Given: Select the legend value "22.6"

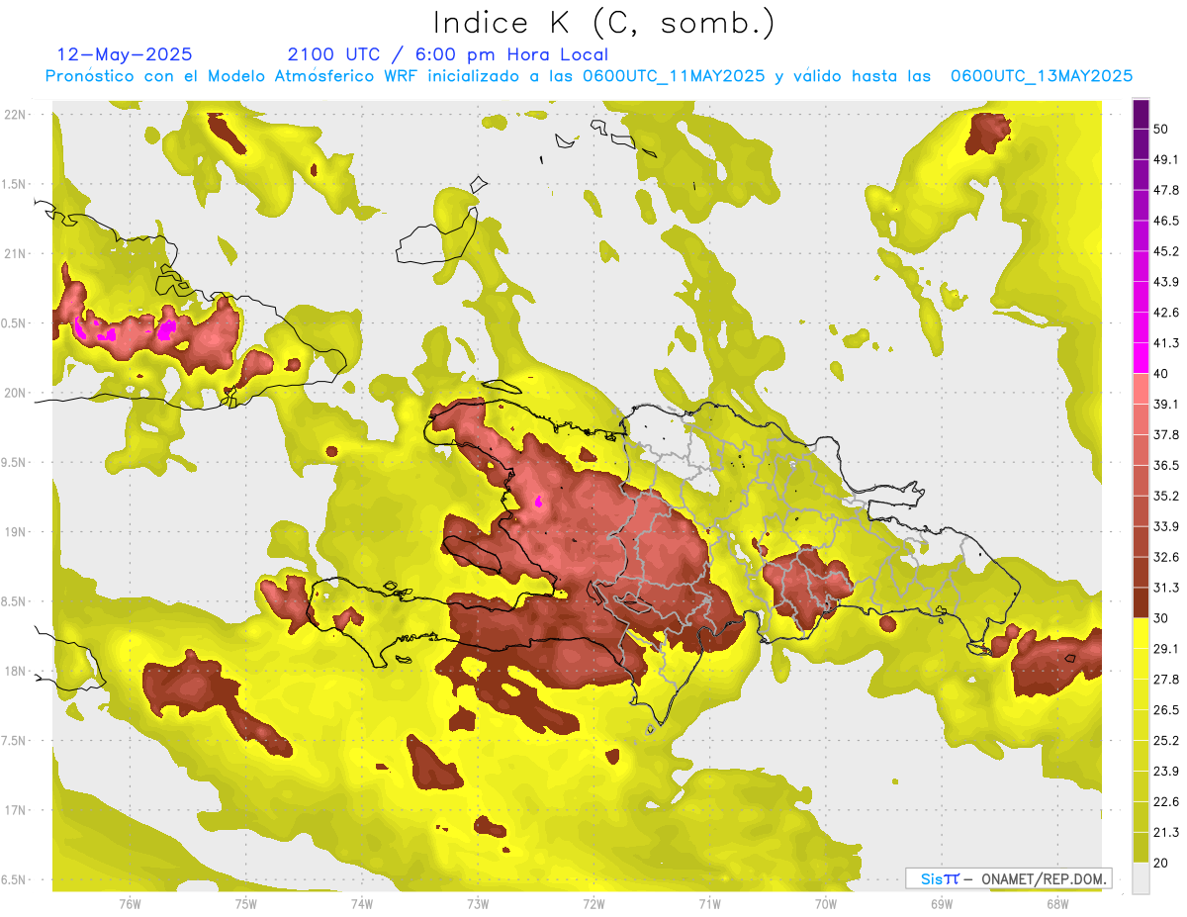Looking at the screenshot, I should tap(1166, 802).
